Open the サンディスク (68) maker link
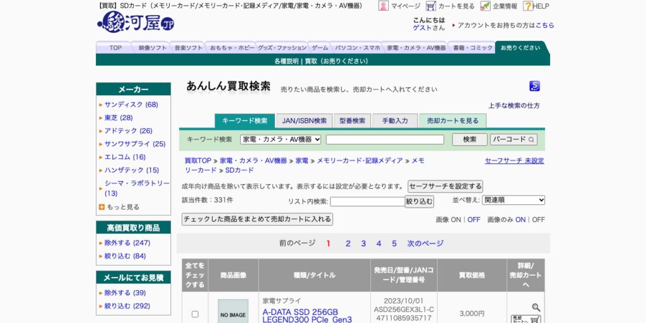Image resolution: width=646 pixels, height=323 pixels. pyautogui.click(x=131, y=105)
